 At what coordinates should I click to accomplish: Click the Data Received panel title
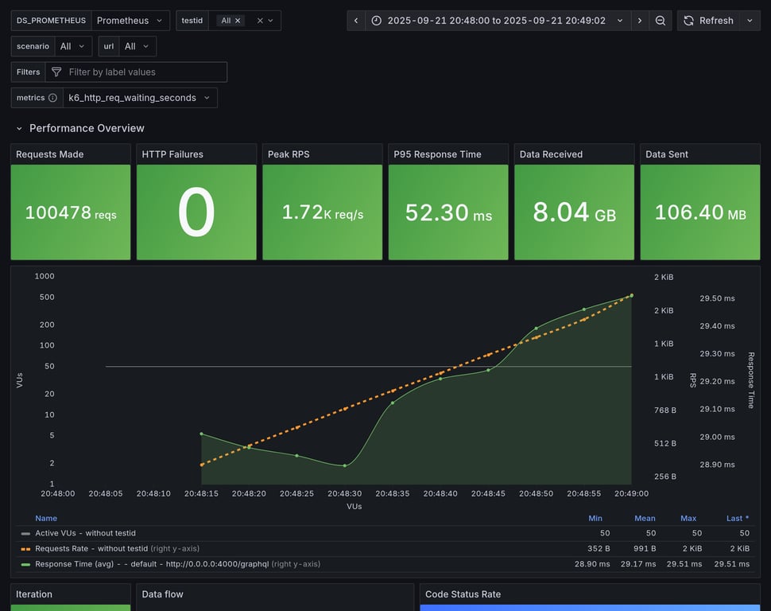pos(551,154)
